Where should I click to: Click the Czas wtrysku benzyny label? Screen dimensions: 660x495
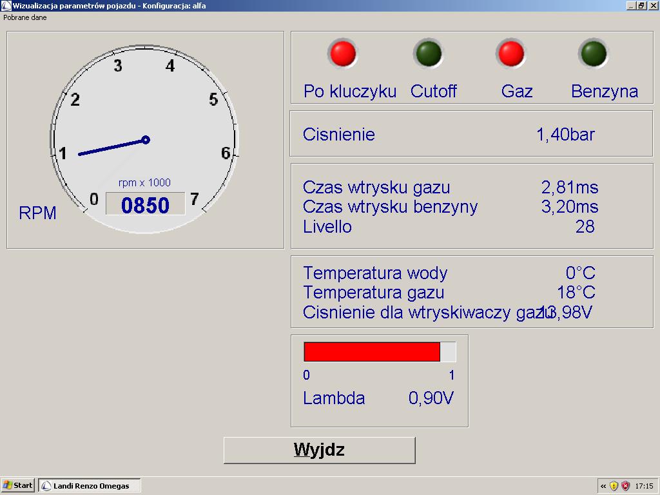point(390,207)
